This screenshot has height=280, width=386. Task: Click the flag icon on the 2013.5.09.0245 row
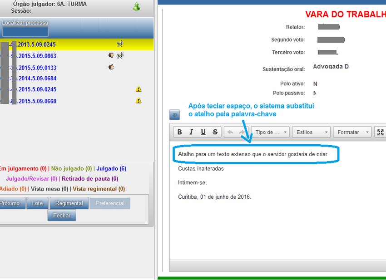point(120,44)
